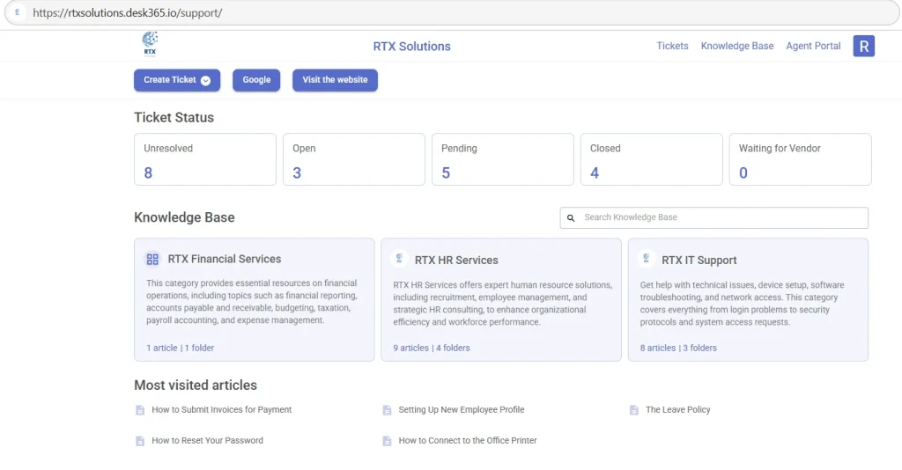Image resolution: width=902 pixels, height=470 pixels.
Task: Click the RTX IT Support description text
Action: tap(743, 304)
